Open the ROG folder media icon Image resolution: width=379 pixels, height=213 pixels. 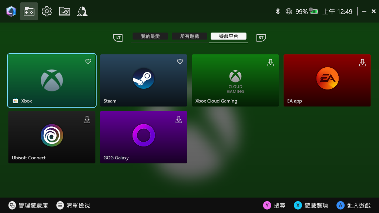[64, 11]
